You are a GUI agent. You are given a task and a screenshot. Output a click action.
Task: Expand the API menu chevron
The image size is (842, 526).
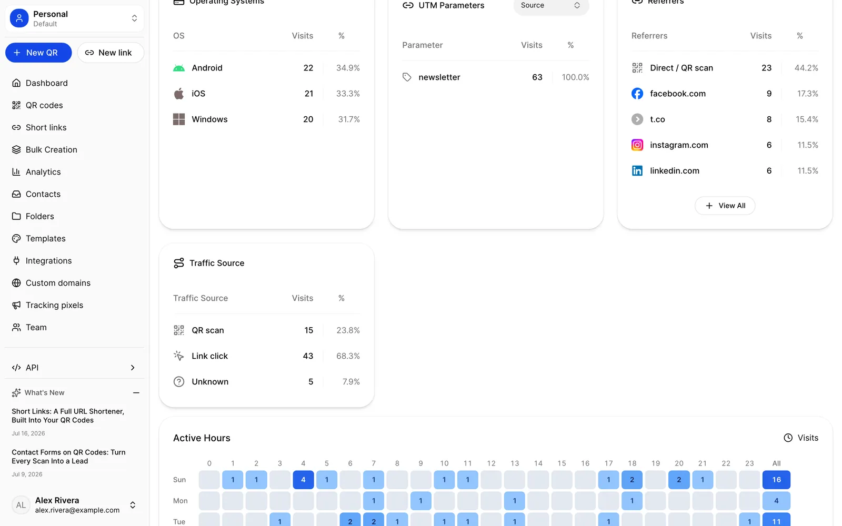[133, 368]
